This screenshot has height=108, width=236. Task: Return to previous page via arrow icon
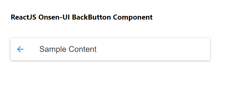(20, 49)
